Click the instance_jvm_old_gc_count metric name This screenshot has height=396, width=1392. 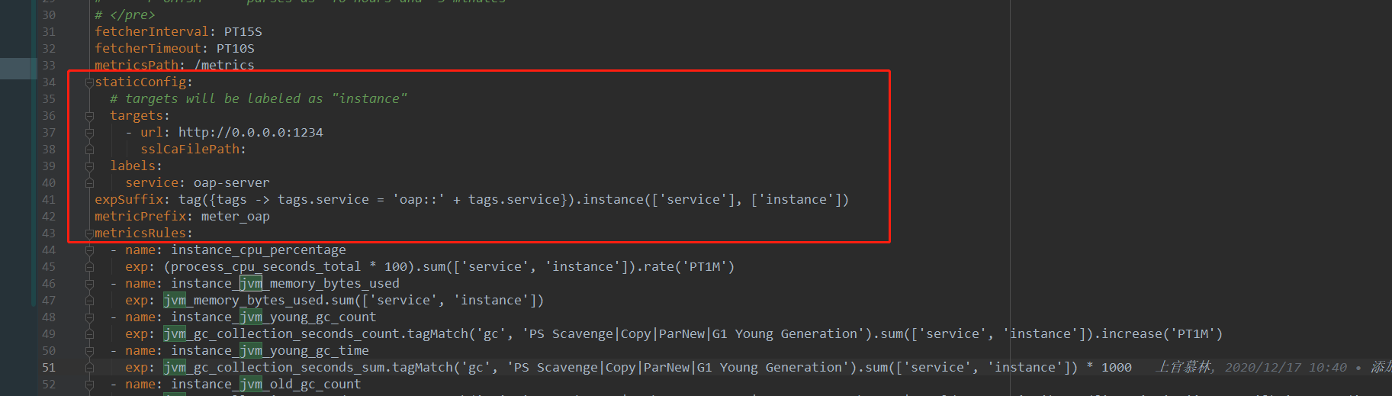point(265,384)
